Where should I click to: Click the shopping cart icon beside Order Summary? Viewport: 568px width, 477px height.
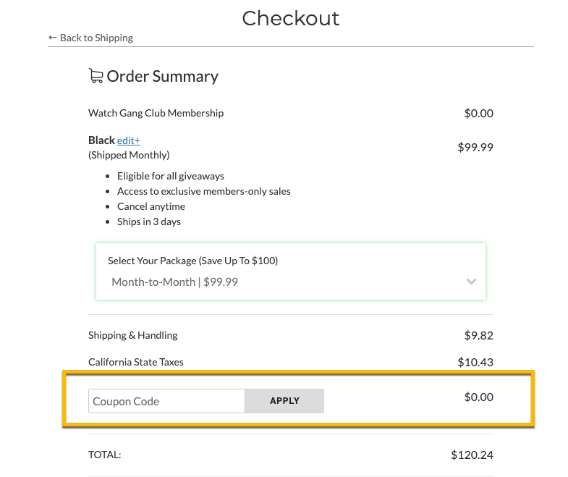coord(96,76)
